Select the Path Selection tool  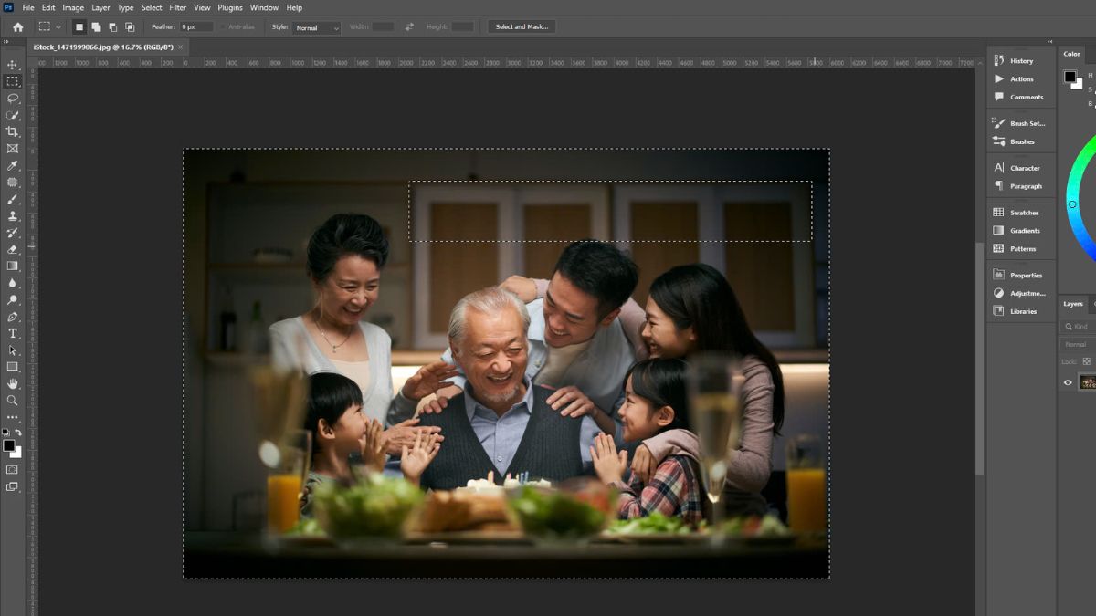pos(12,350)
